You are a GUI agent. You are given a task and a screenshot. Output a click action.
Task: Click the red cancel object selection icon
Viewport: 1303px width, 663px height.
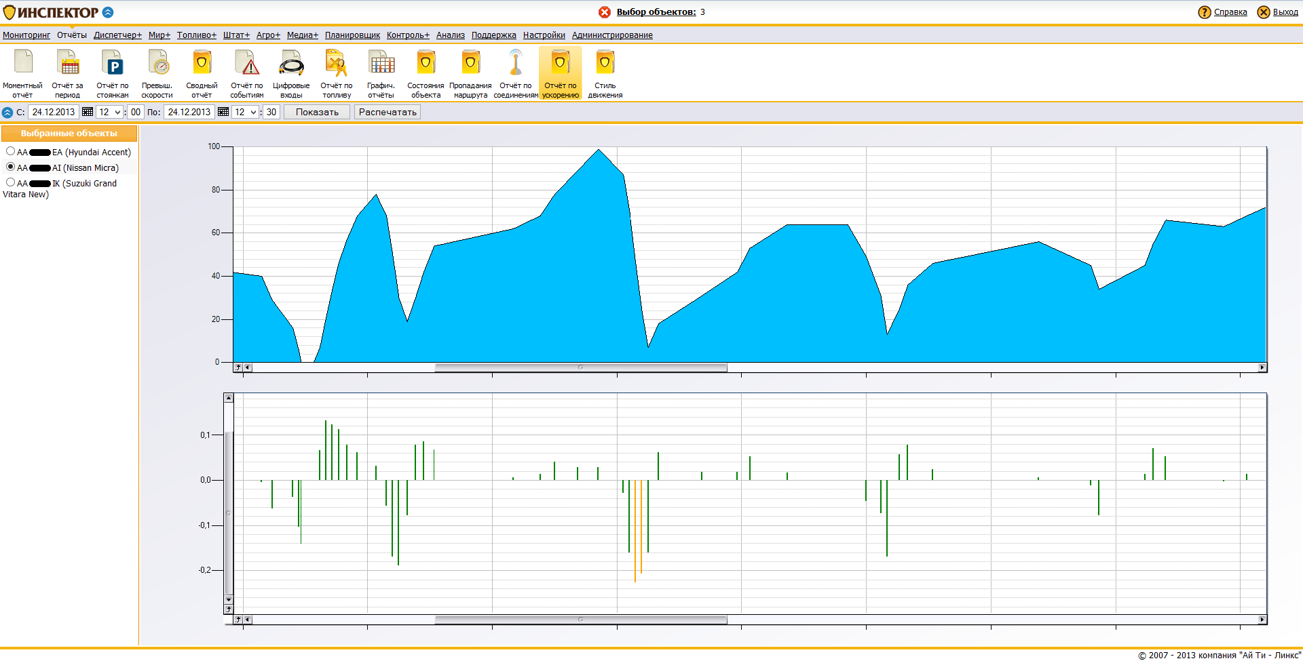pyautogui.click(x=604, y=12)
